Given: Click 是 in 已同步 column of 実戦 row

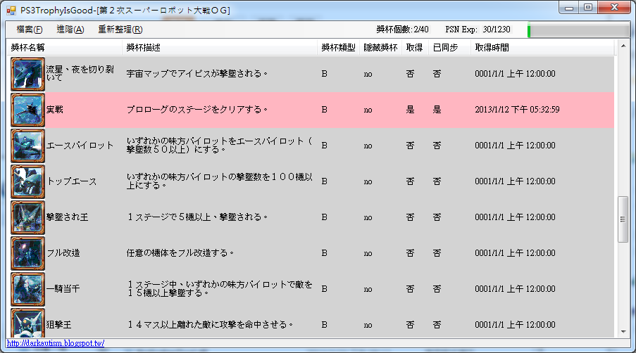Looking at the screenshot, I should pyautogui.click(x=437, y=110).
